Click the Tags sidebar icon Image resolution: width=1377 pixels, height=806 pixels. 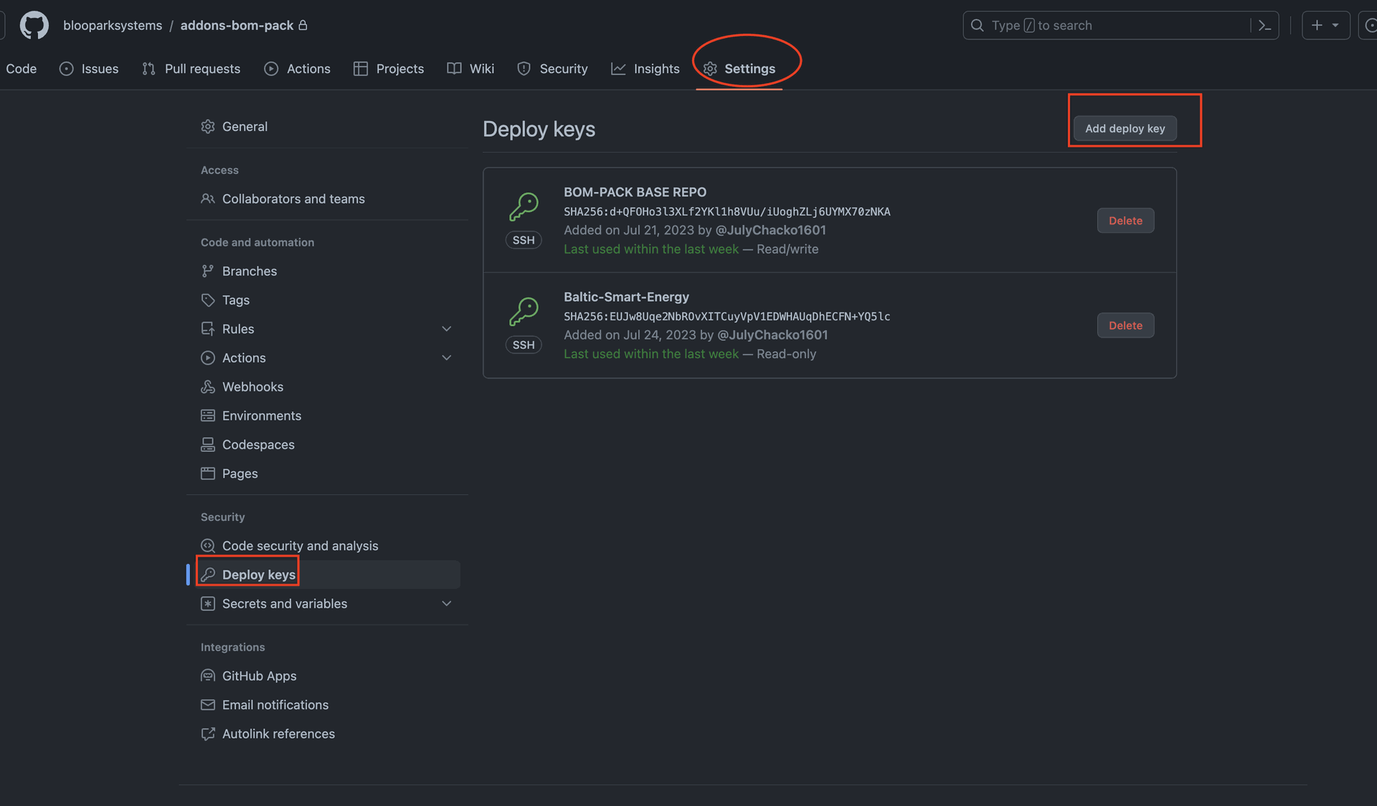click(x=208, y=300)
